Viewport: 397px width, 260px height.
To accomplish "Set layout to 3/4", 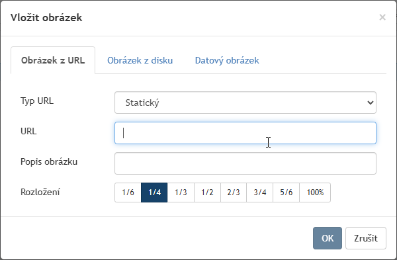I will [x=260, y=193].
